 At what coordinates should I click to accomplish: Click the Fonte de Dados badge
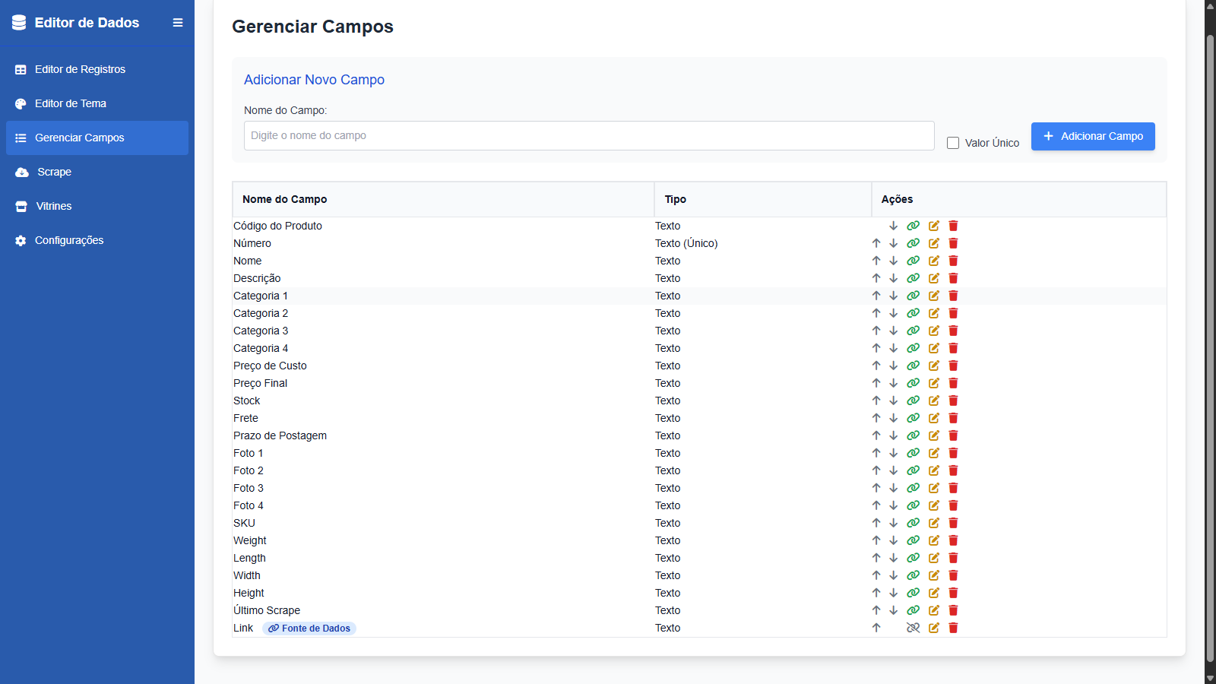click(309, 629)
